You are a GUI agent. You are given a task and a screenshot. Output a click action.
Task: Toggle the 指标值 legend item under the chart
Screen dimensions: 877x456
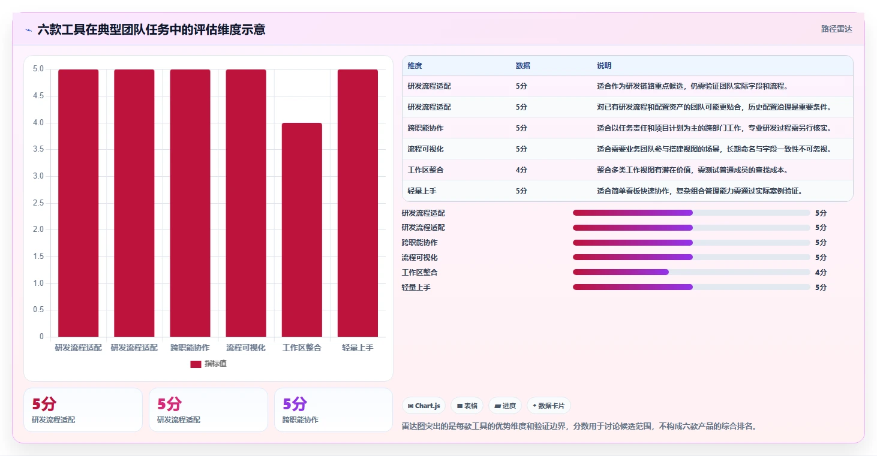208,364
